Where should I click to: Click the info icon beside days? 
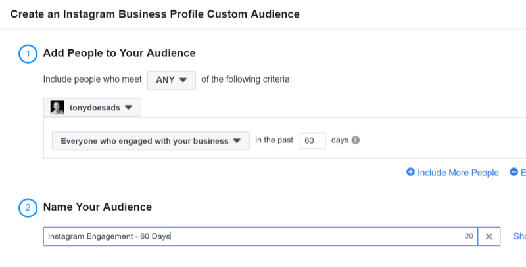pos(356,140)
